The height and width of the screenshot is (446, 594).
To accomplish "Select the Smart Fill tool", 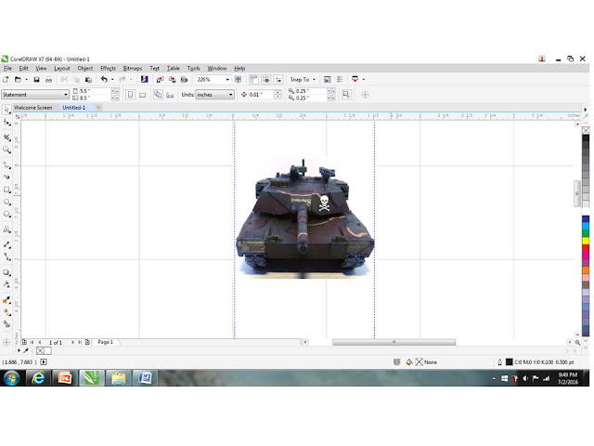I will point(6,324).
